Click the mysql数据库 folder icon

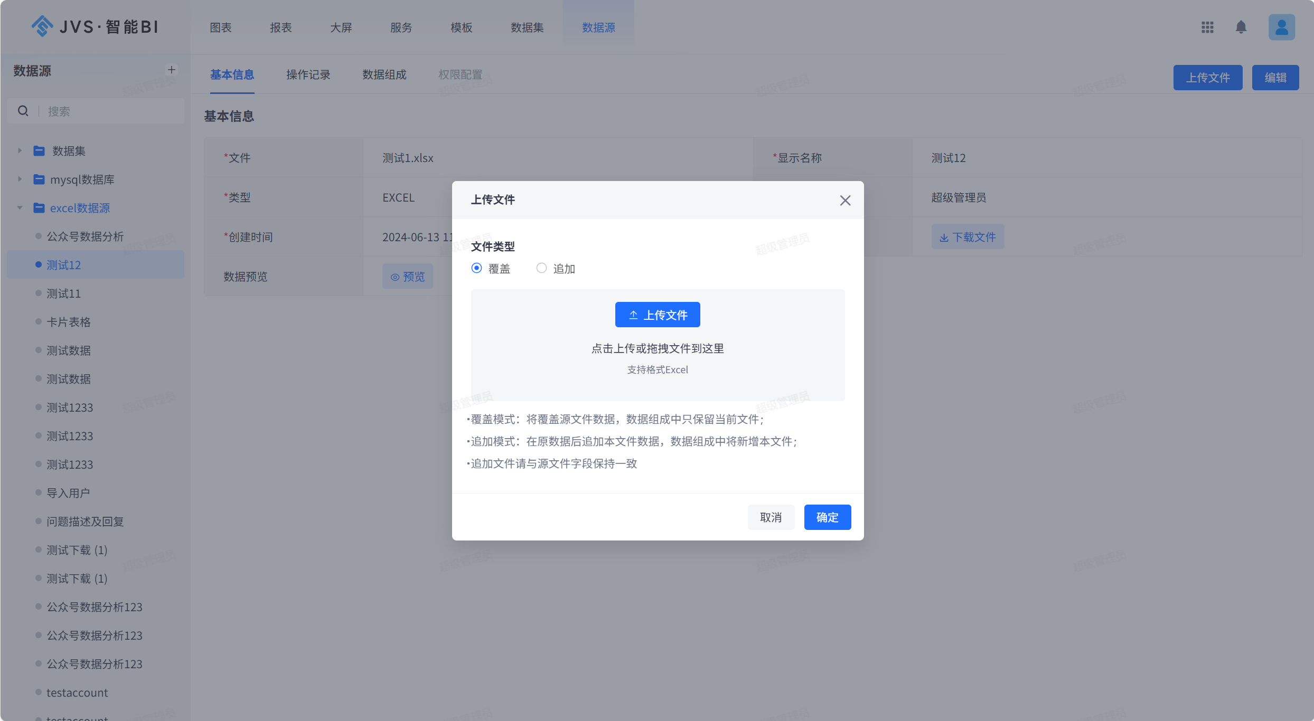point(39,179)
